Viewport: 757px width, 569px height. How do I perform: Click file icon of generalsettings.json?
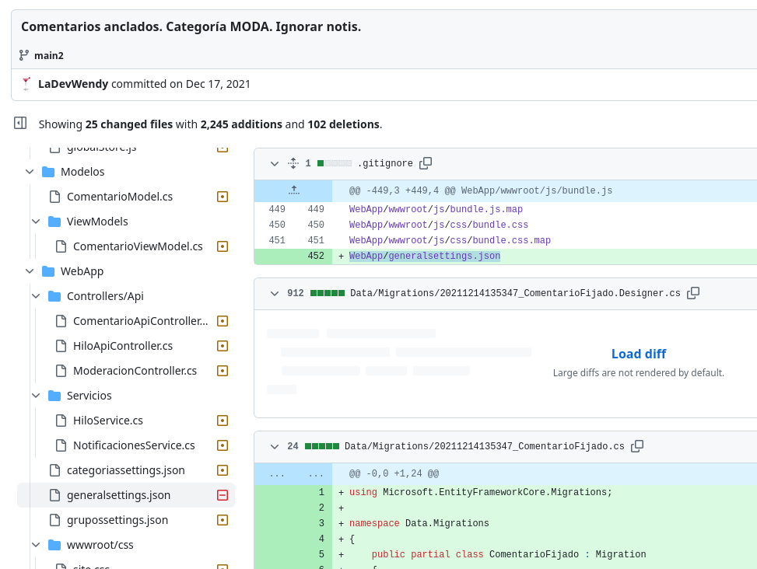click(55, 495)
